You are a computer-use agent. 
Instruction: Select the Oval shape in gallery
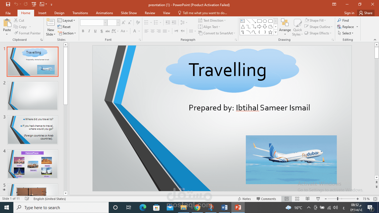(265, 21)
